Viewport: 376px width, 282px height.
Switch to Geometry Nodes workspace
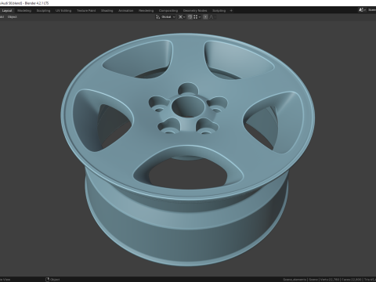pos(195,11)
